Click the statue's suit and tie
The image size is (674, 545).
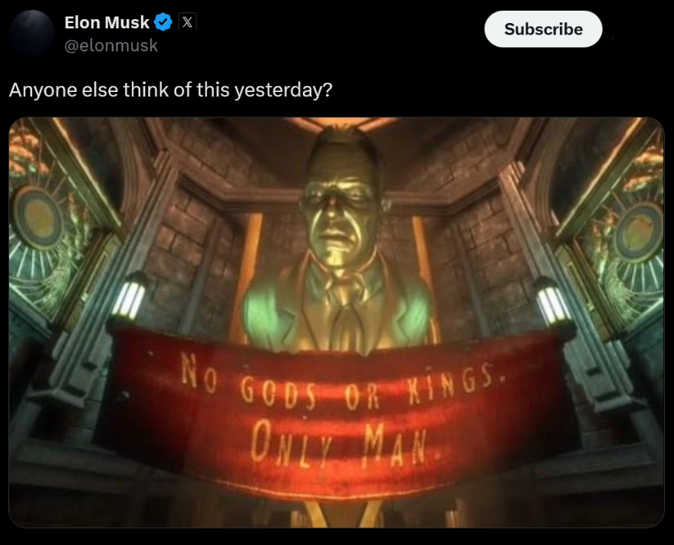340,310
